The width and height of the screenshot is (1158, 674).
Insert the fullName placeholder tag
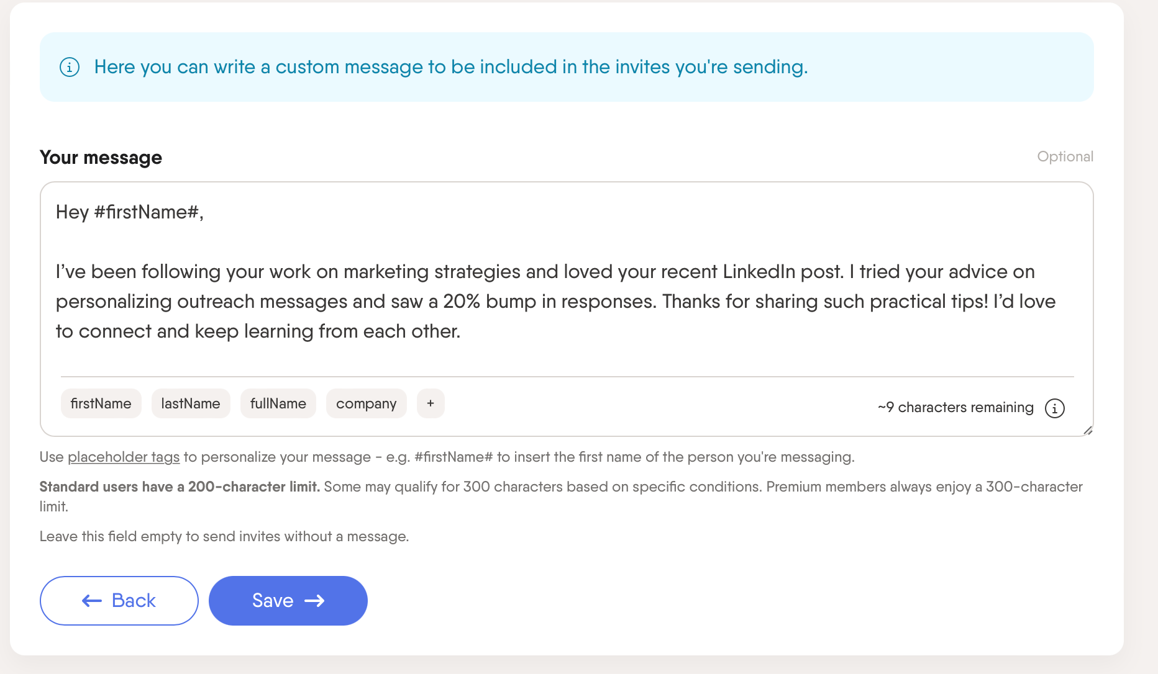(278, 403)
